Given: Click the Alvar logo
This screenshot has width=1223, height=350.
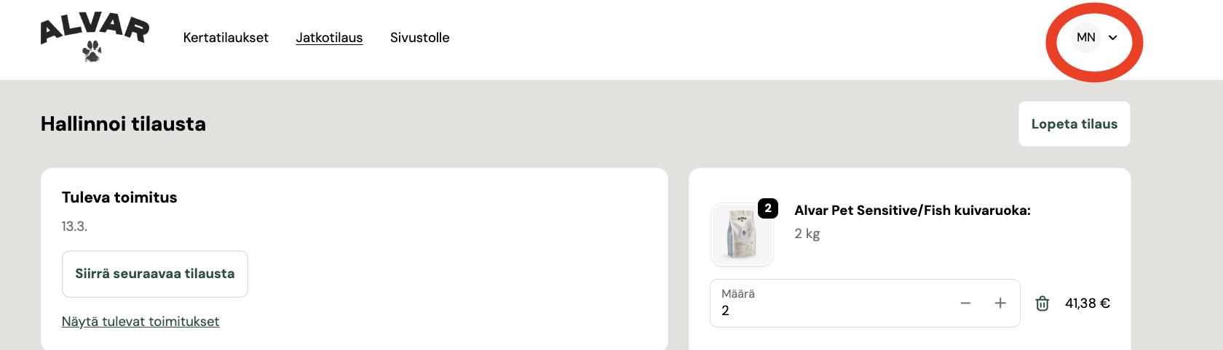Looking at the screenshot, I should click(x=95, y=30).
